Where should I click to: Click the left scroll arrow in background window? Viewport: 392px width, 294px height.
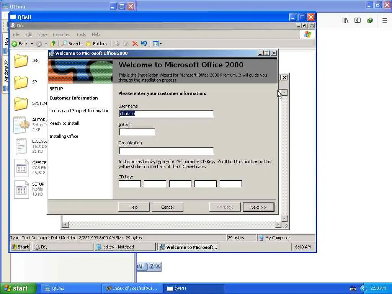[x=65, y=225]
